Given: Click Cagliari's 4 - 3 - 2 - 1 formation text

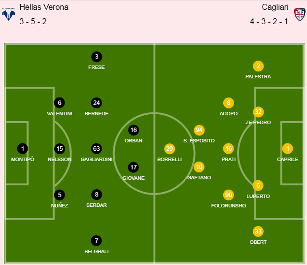Looking at the screenshot, I should (269, 22).
